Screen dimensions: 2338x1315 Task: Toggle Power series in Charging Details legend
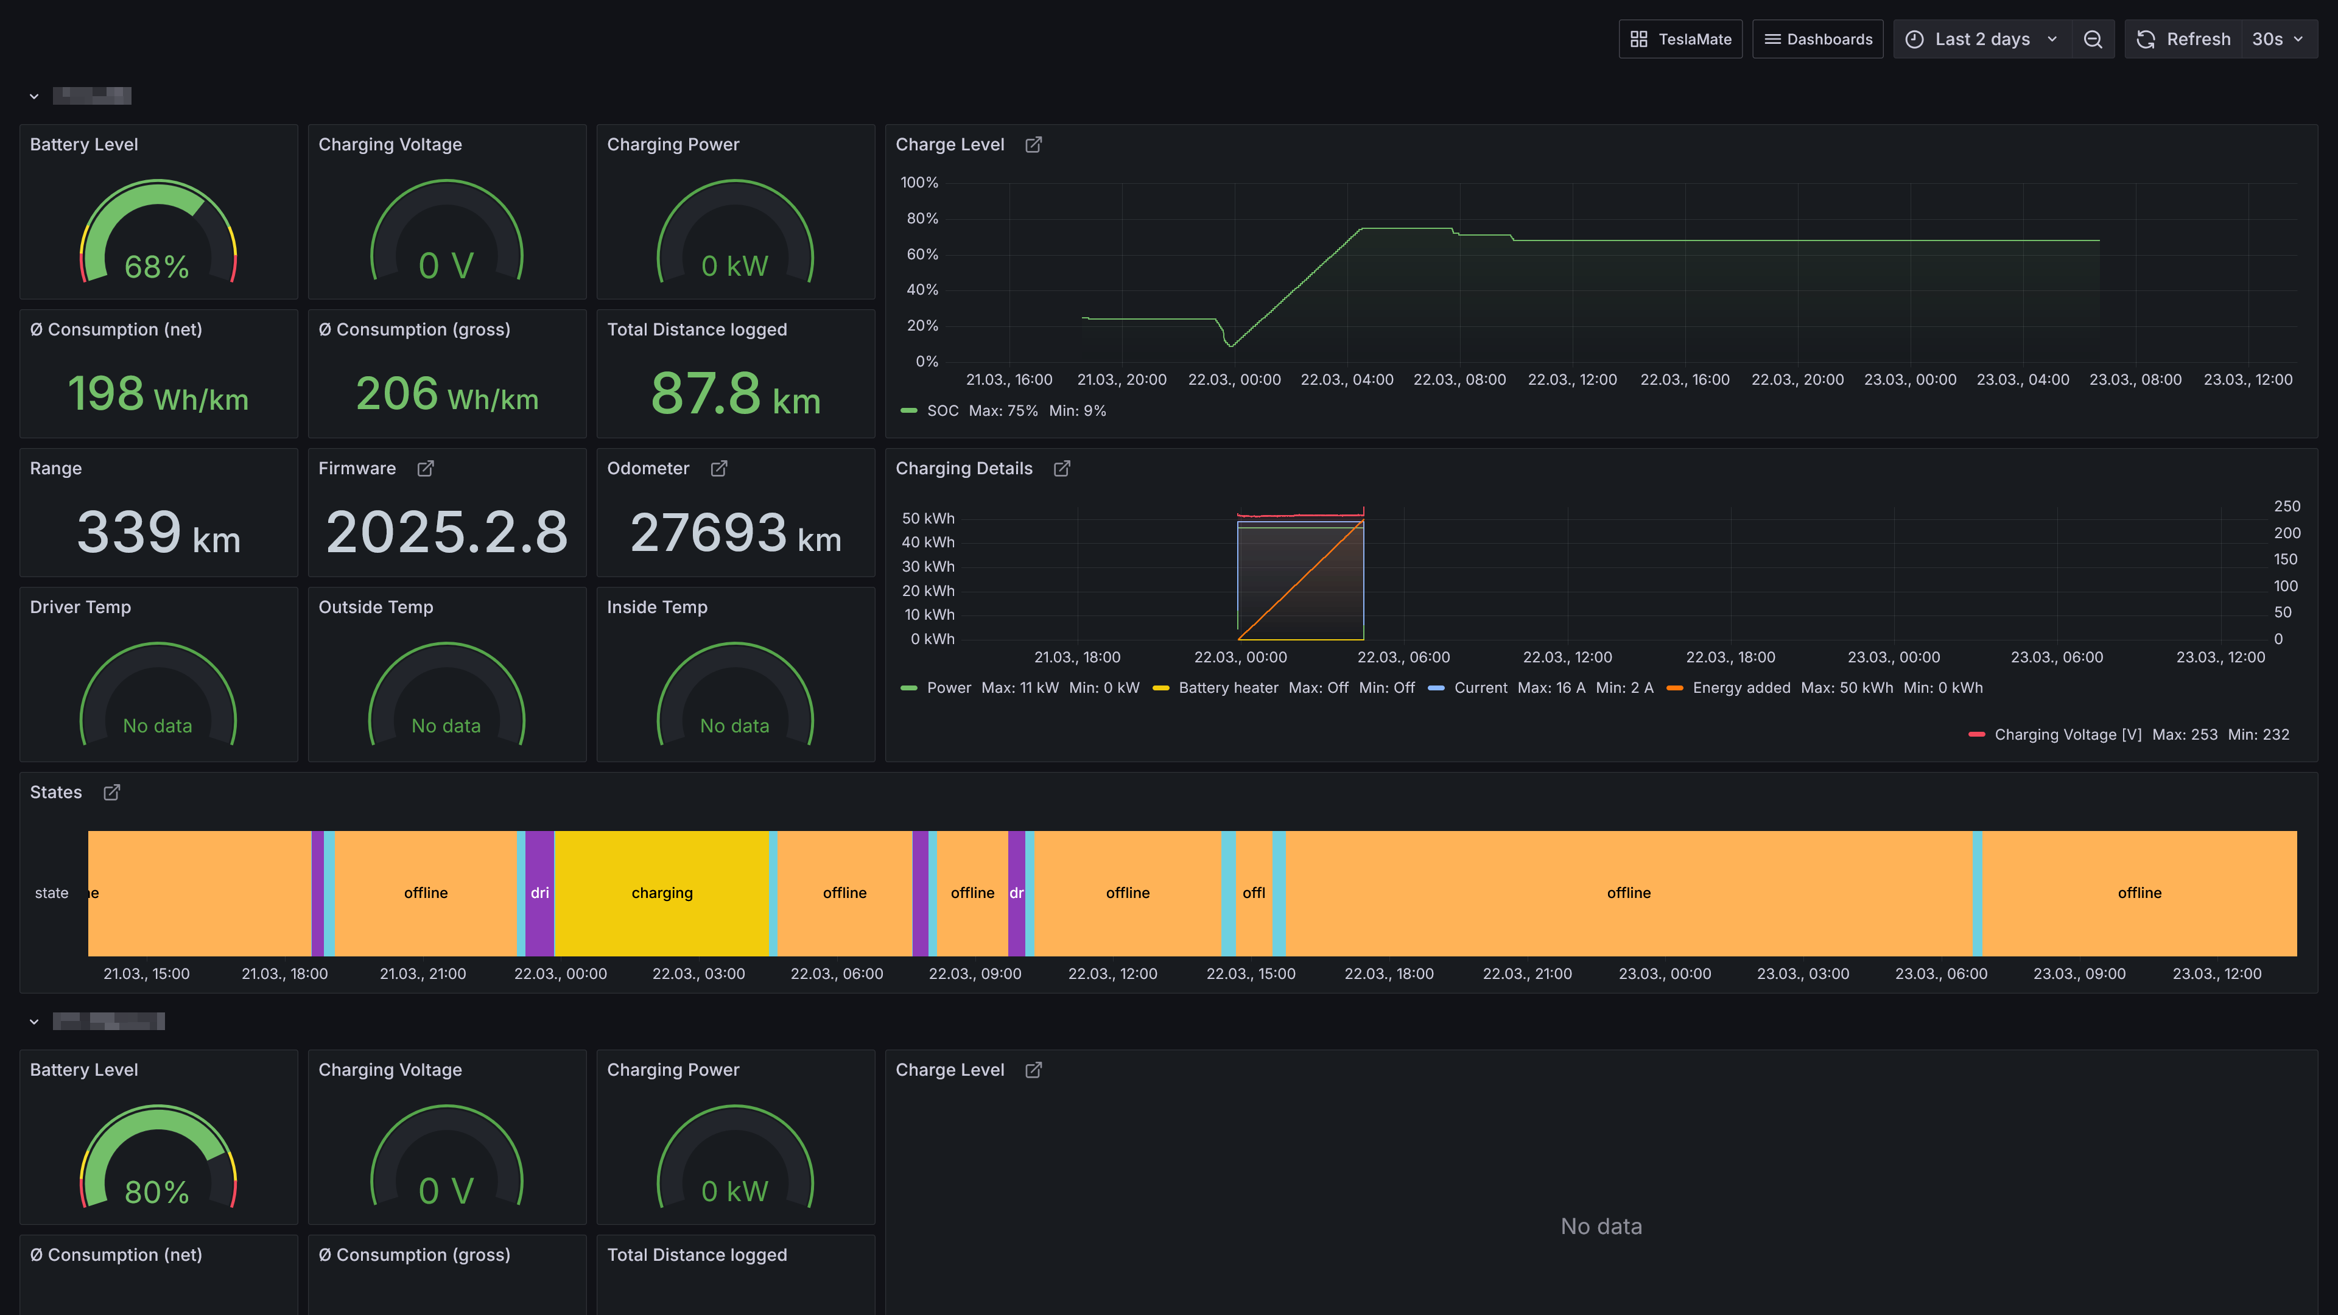coord(949,688)
